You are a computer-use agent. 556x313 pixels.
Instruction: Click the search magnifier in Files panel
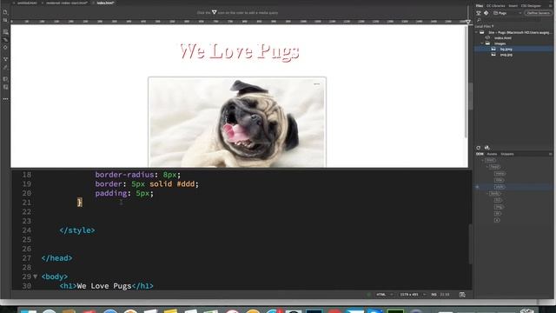479,21
